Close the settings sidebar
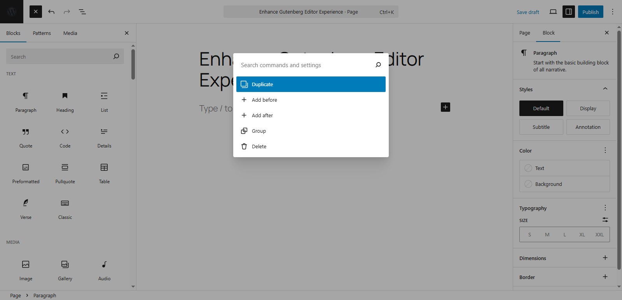This screenshot has height=300, width=622. coord(607,33)
